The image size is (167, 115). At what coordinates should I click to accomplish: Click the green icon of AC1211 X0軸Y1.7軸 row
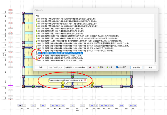pos(37,19)
